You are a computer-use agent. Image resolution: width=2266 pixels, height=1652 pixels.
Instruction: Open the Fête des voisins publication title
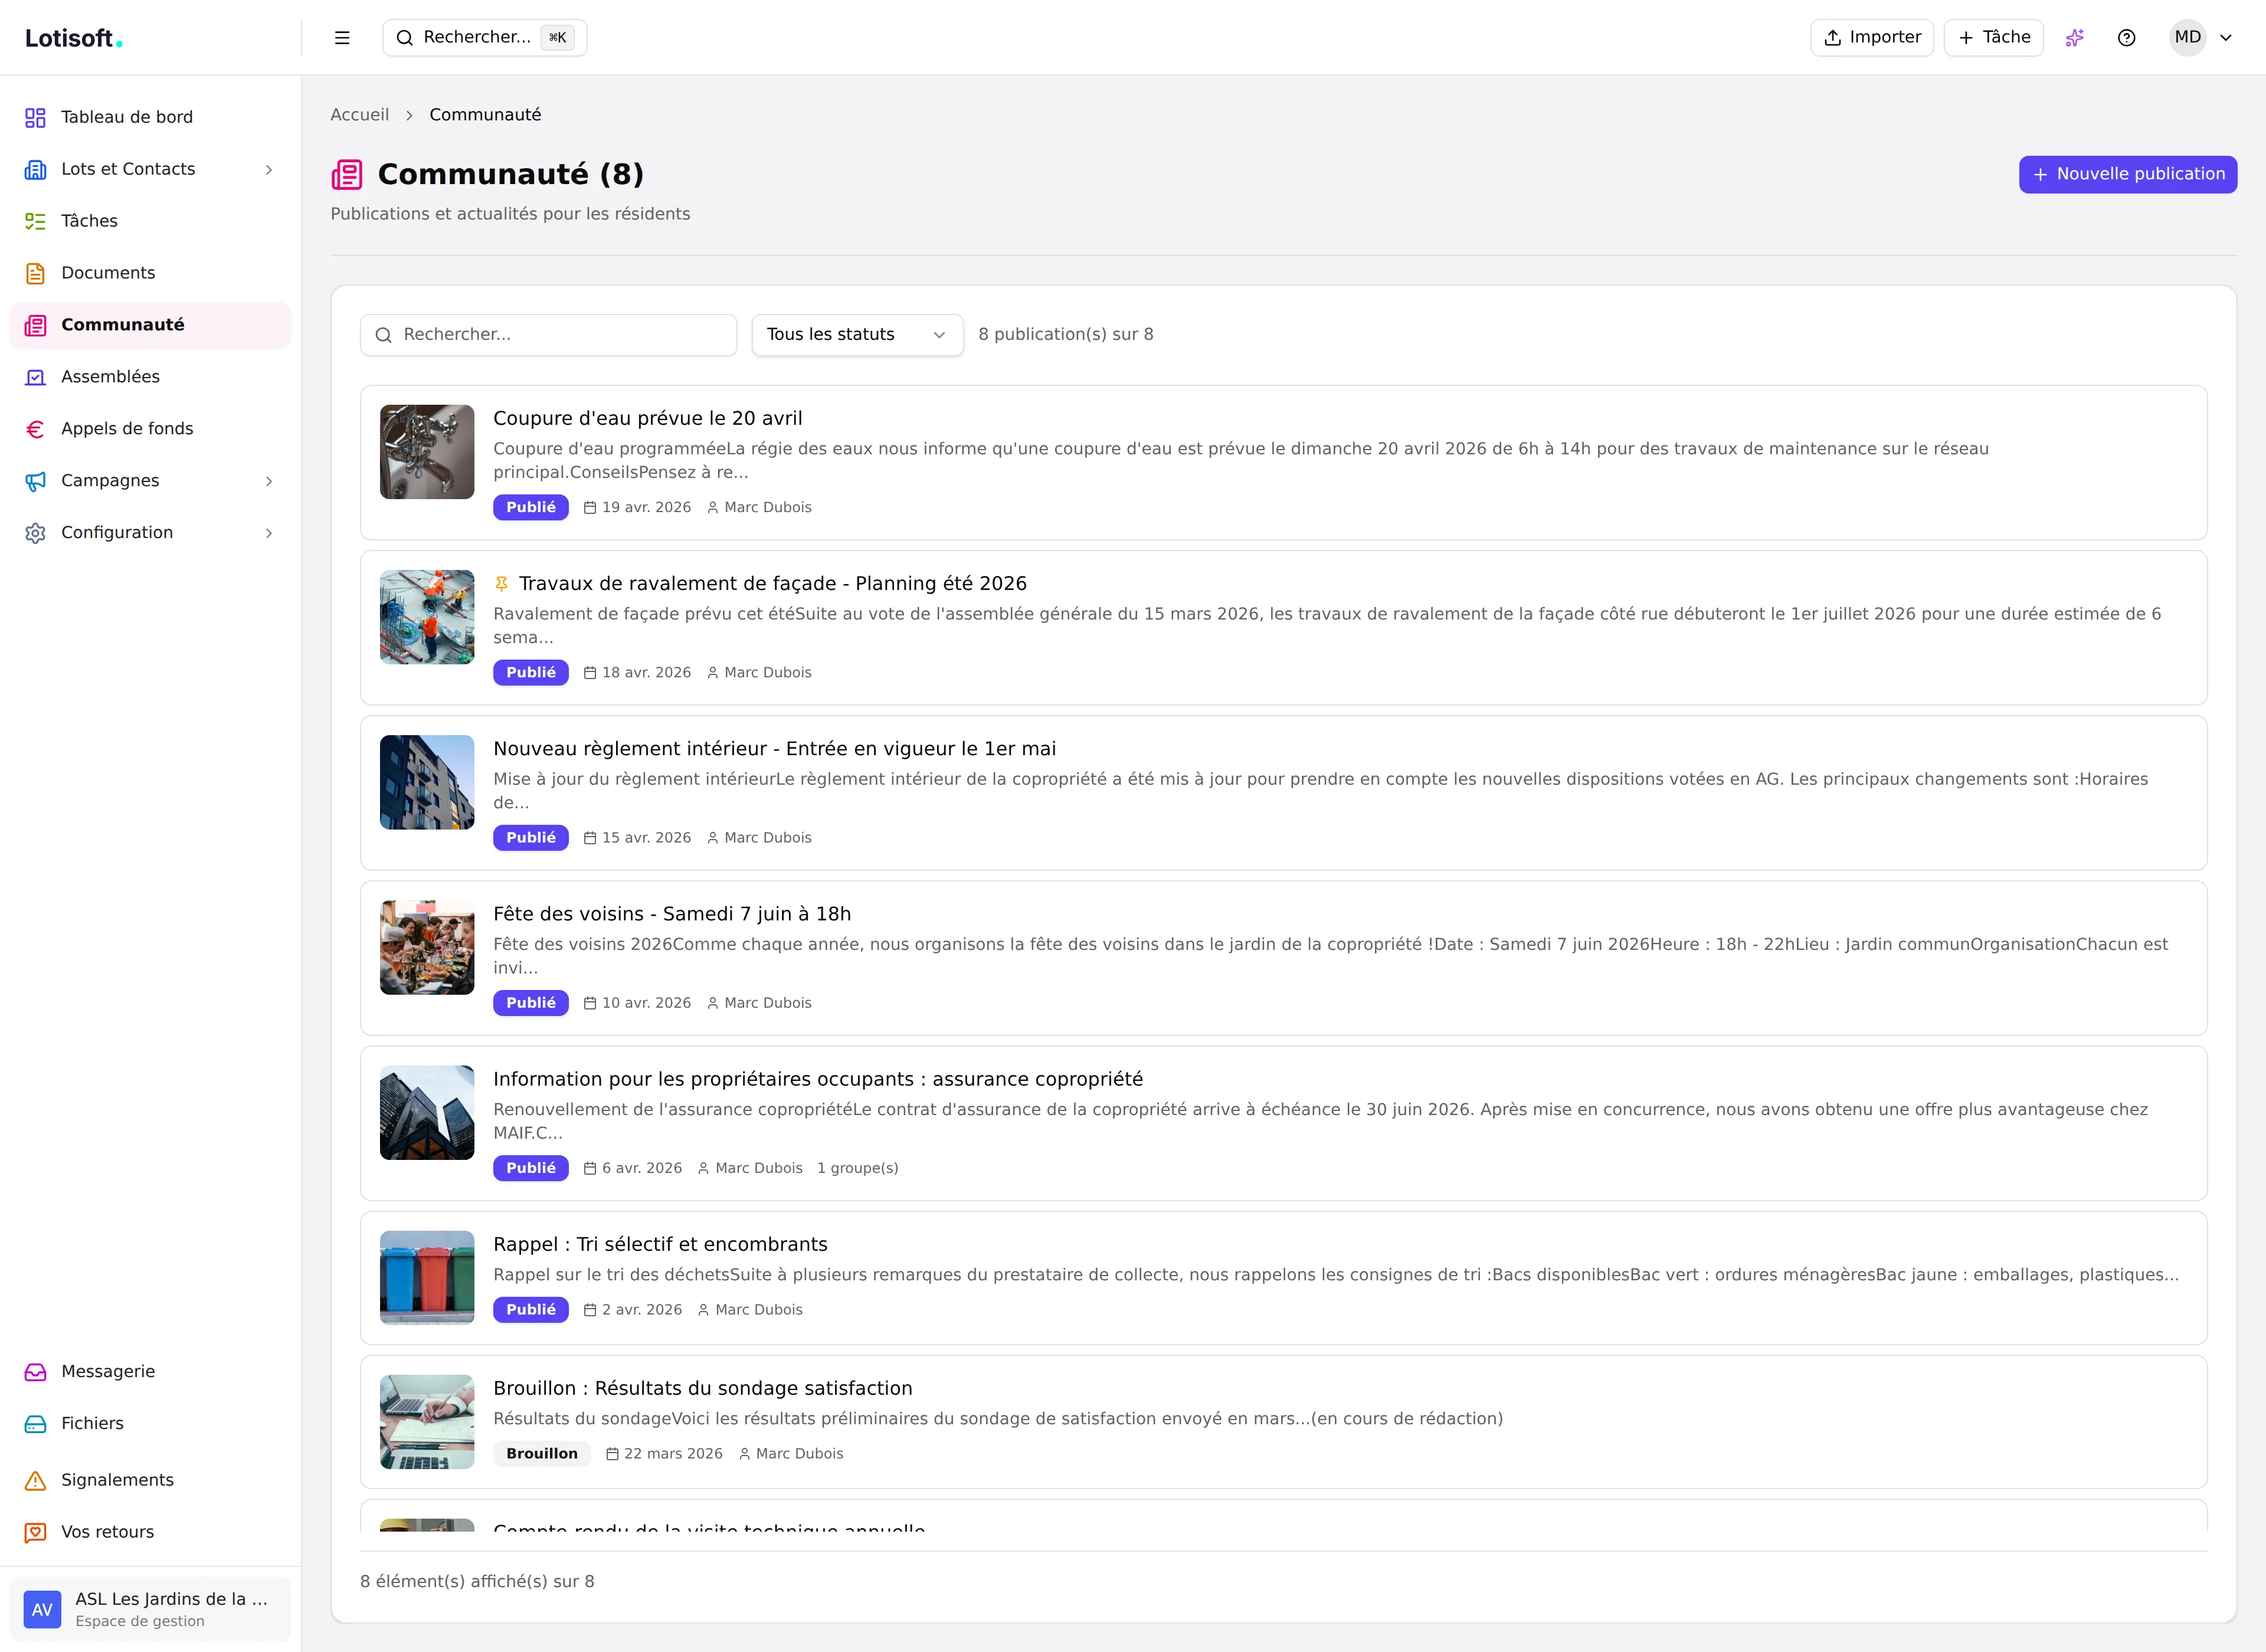pyautogui.click(x=672, y=914)
